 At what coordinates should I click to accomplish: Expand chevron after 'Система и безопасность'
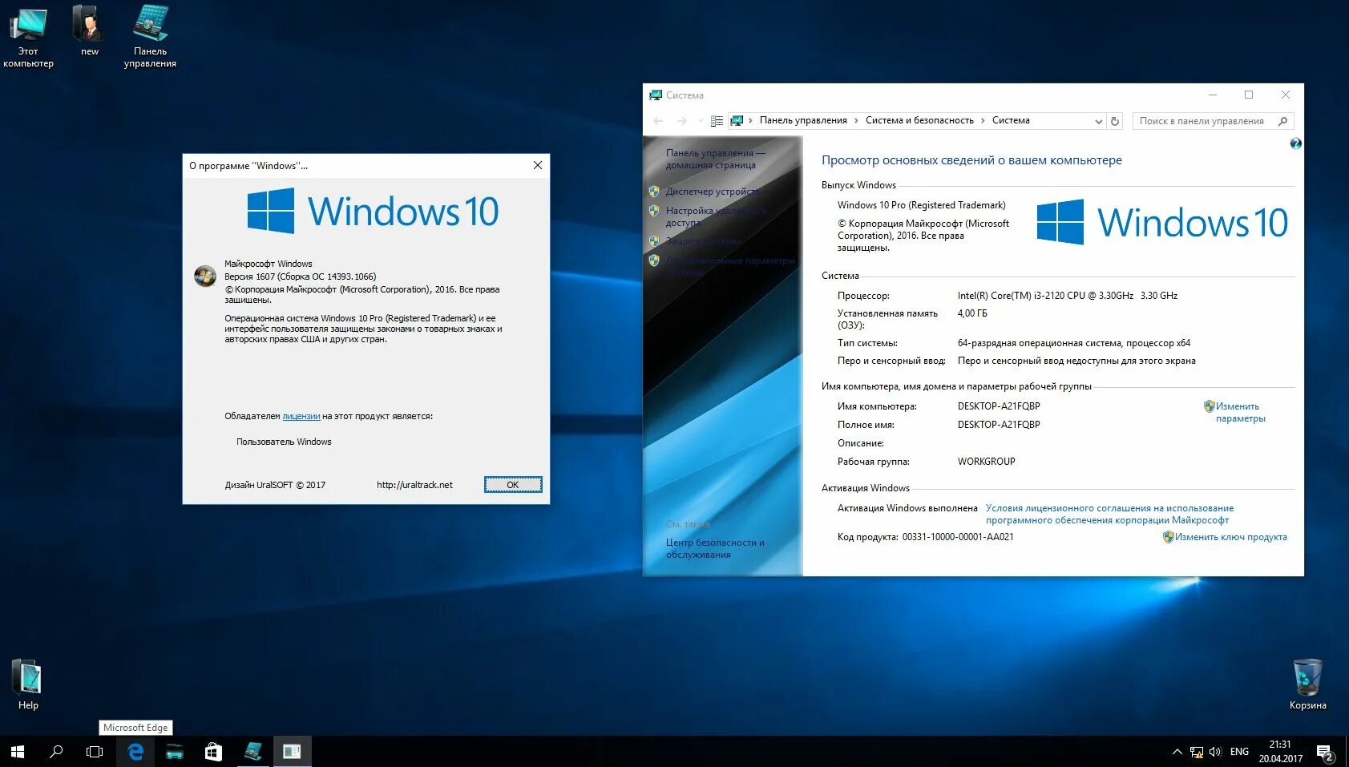pyautogui.click(x=983, y=120)
